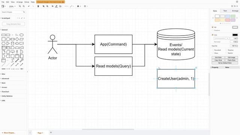Pick the Diamond shape in General
Screen dimensions: 240x135
[17, 39]
